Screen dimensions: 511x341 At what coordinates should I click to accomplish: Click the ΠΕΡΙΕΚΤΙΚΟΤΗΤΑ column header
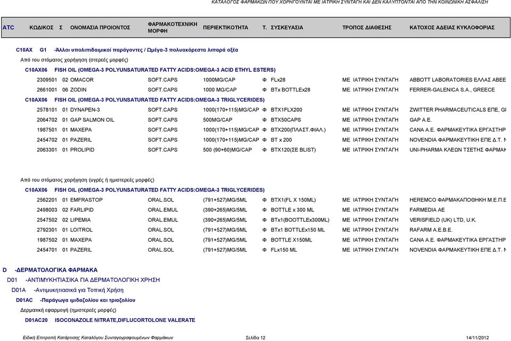coord(226,28)
